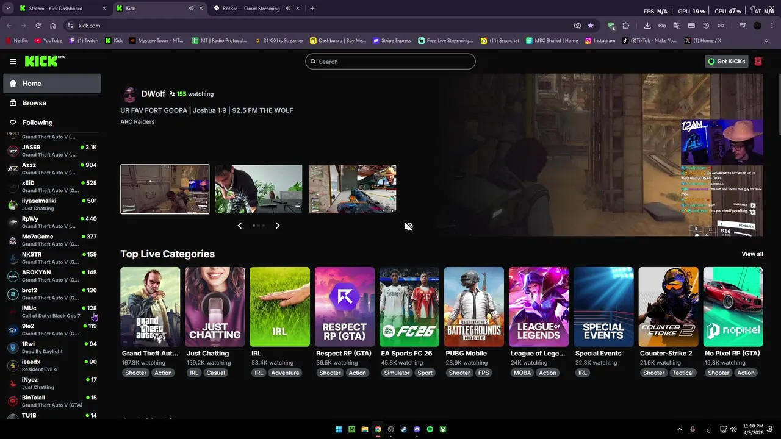Screen dimensions: 781x439
Task: Open Browse in sidebar
Action: pyautogui.click(x=52, y=103)
